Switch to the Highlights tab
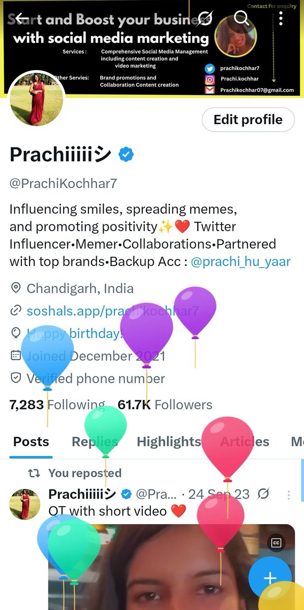 [x=169, y=442]
